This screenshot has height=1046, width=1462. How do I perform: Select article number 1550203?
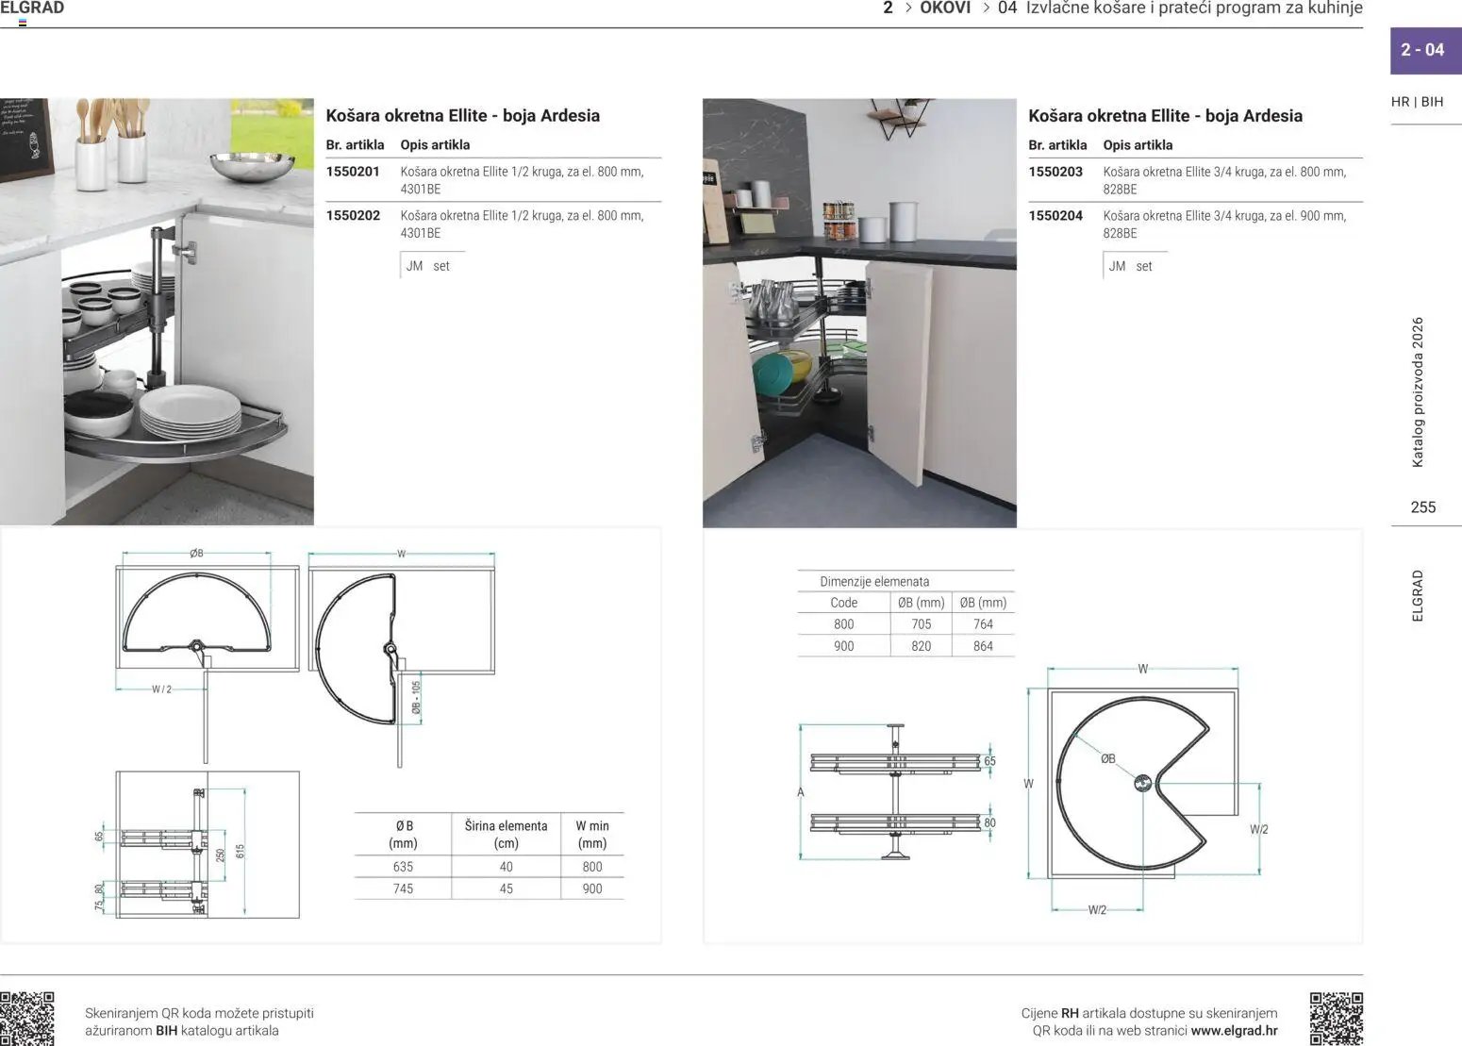1055,172
